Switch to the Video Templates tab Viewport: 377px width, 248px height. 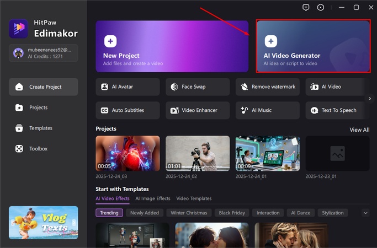pos(194,198)
